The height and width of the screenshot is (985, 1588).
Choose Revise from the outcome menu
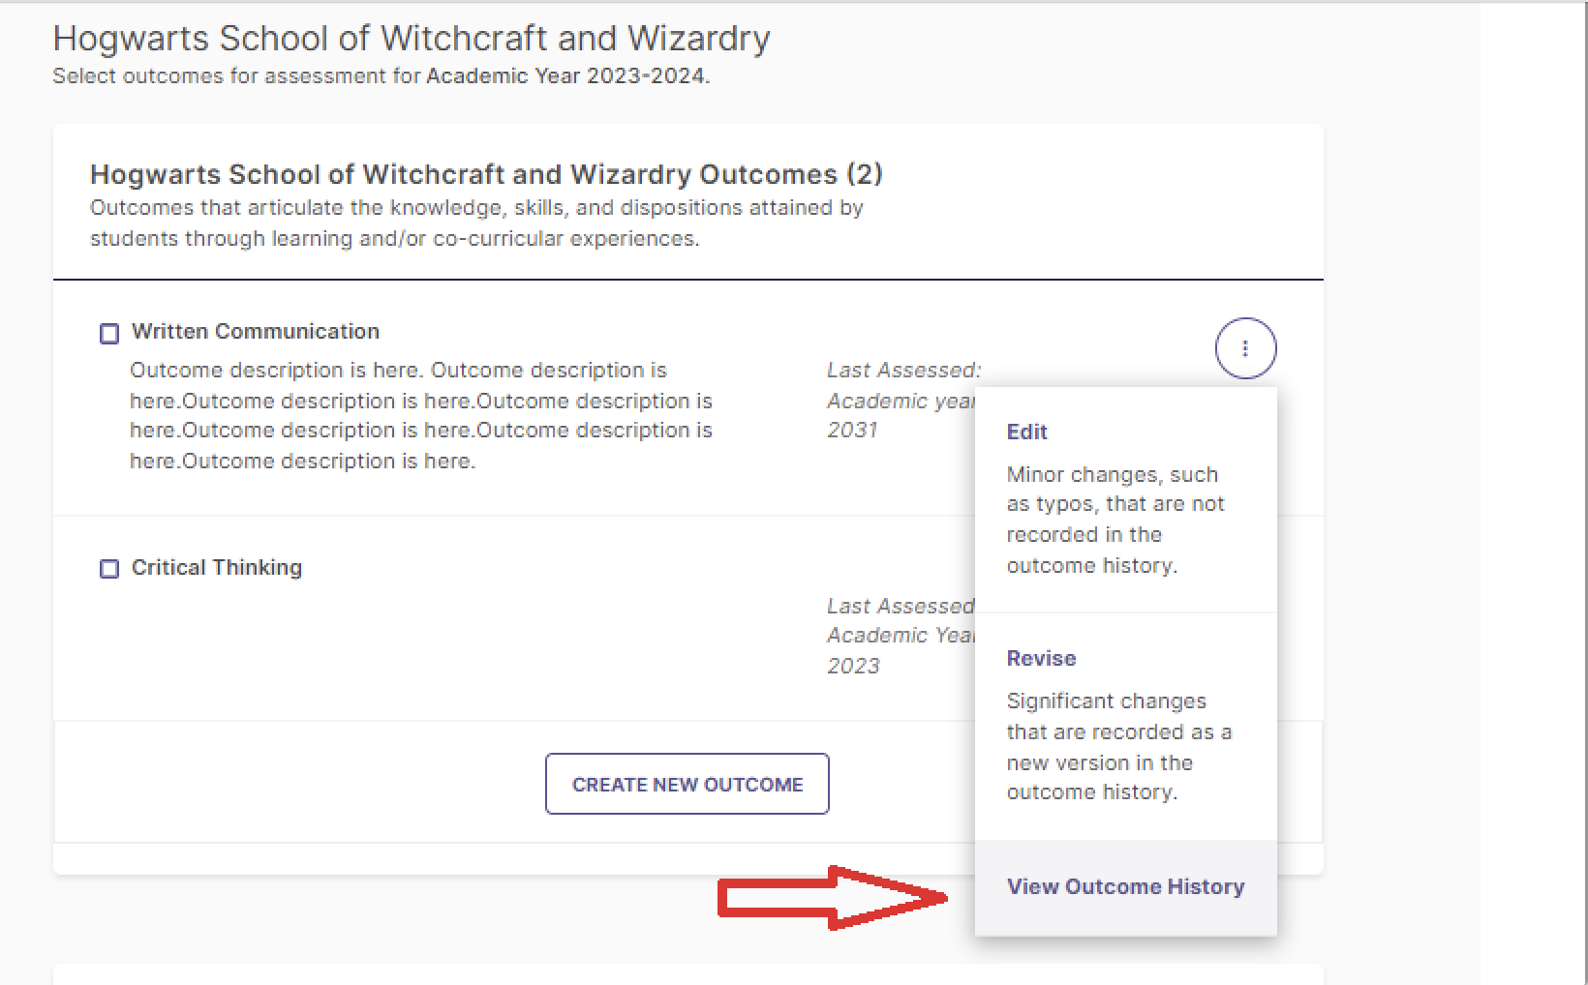(1041, 658)
